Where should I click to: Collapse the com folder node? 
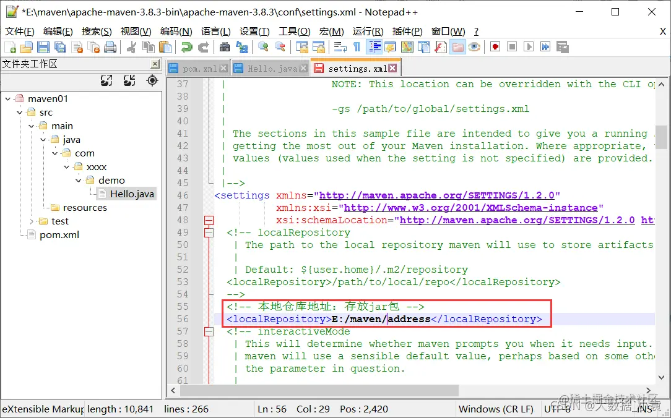54,153
